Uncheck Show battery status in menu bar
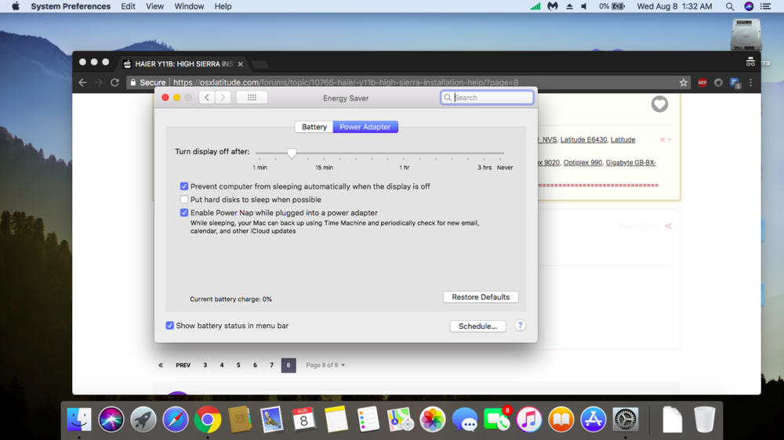 [x=170, y=326]
